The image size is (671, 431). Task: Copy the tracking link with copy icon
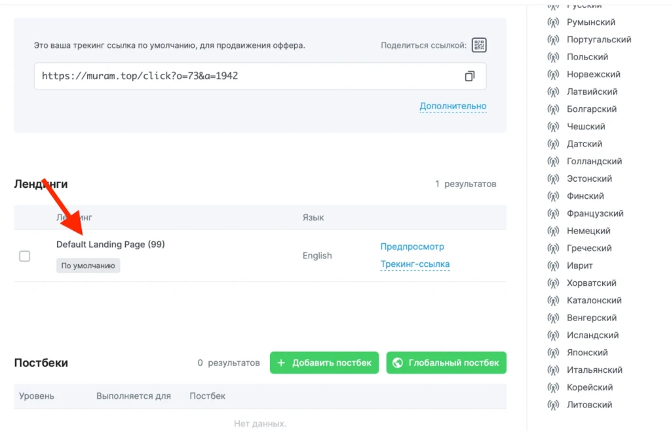[469, 76]
